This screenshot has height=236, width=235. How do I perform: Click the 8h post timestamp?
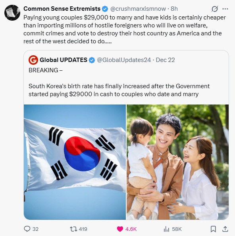(174, 9)
